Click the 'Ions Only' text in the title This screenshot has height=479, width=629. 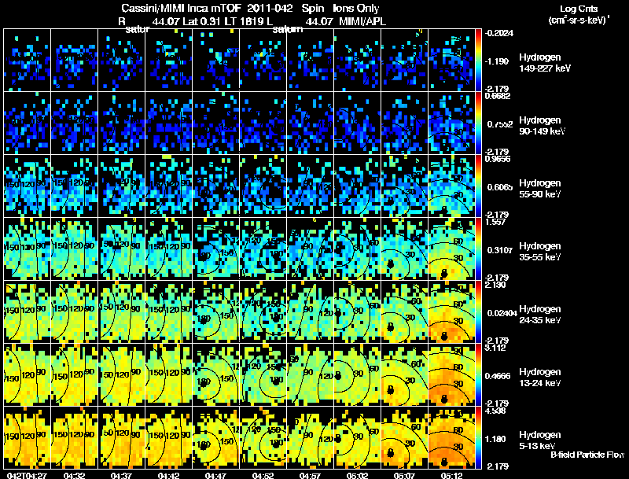356,9
